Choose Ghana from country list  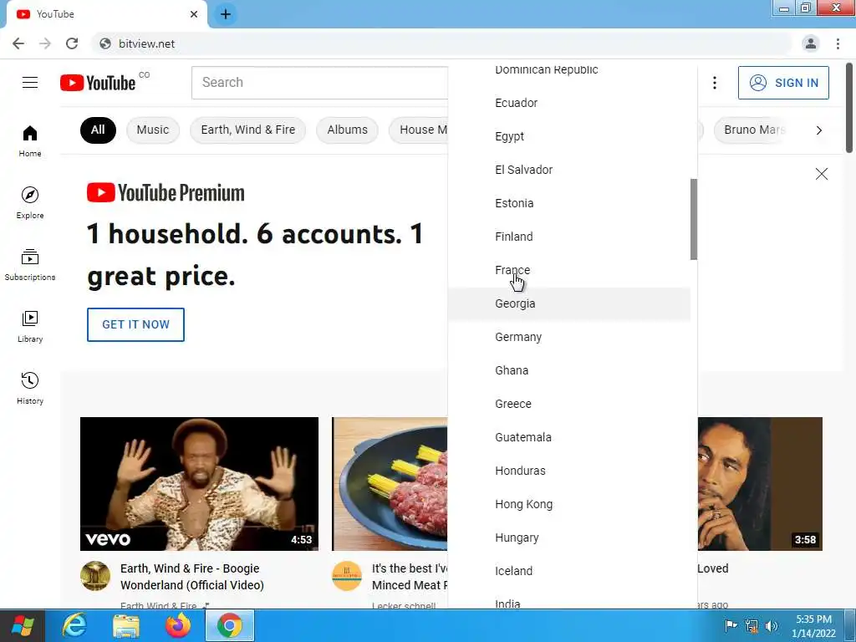point(568,370)
